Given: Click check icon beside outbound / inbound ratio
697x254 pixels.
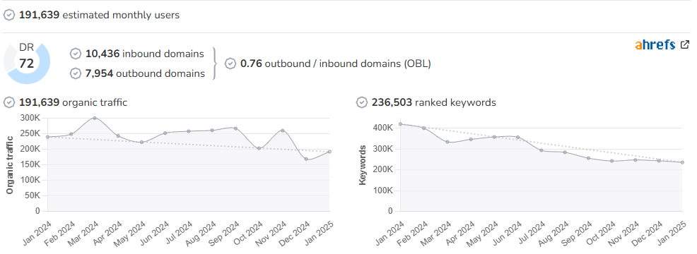Looking at the screenshot, I should pos(230,64).
